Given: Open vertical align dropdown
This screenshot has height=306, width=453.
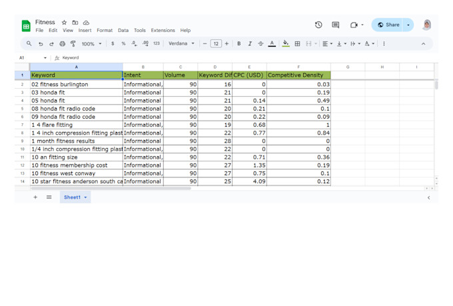Looking at the screenshot, I should click(x=342, y=44).
